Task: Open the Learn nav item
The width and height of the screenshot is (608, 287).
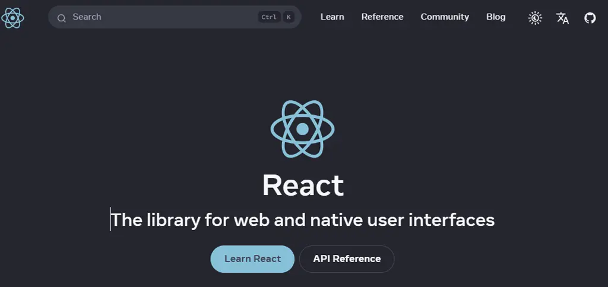Action: coord(332,17)
